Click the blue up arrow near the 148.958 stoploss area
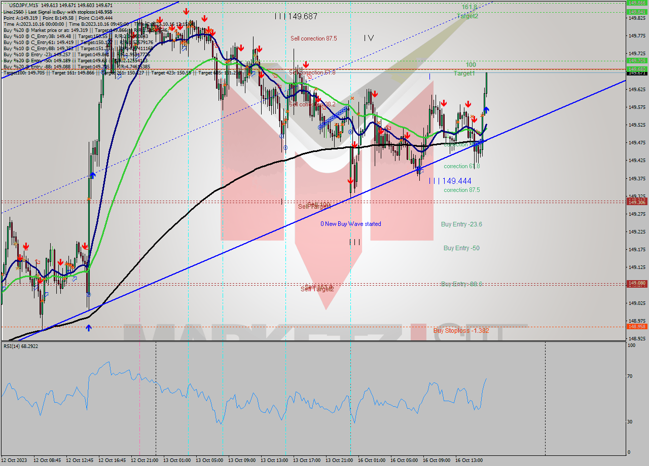 tap(89, 328)
